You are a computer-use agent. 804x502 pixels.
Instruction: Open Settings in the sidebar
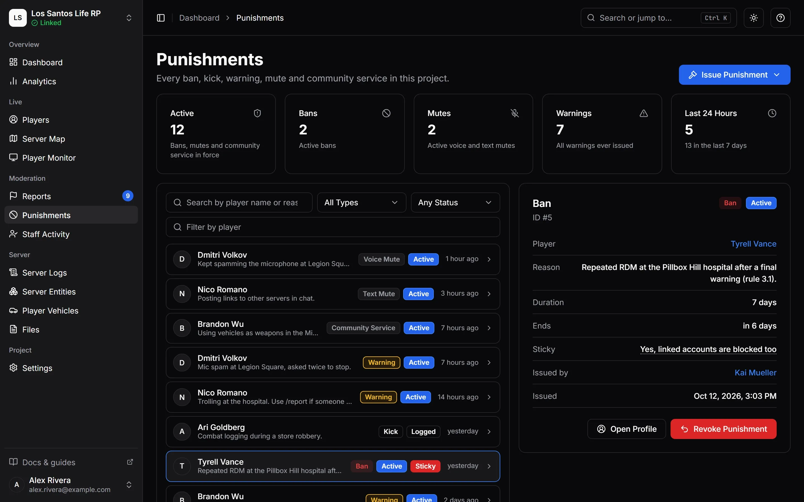click(71, 368)
